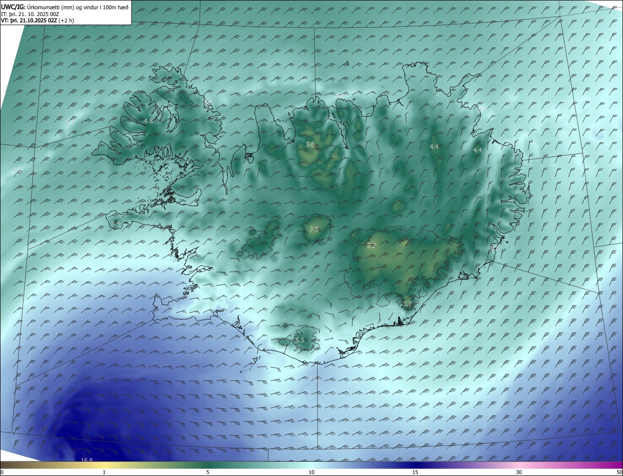Select the 5.4 value label on the map
This screenshot has width=623, height=476.
coord(115,223)
